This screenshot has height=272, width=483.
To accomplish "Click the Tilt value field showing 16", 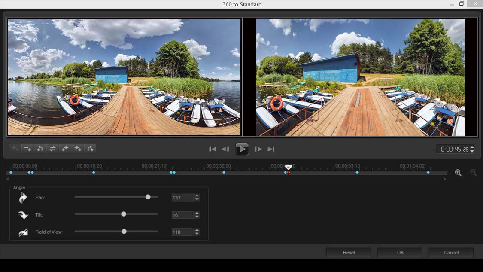I will coord(182,215).
